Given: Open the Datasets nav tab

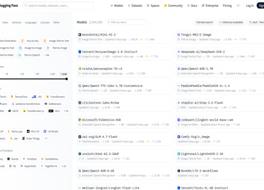Looking at the screenshot, I should click(x=135, y=6).
